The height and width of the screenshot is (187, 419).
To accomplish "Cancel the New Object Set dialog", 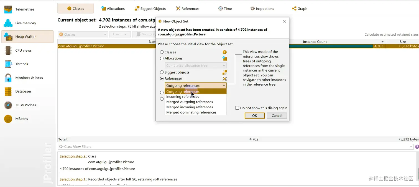I will [277, 116].
